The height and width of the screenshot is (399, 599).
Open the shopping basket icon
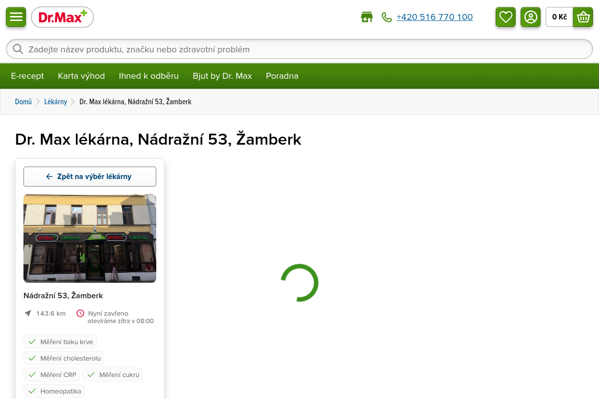[583, 17]
